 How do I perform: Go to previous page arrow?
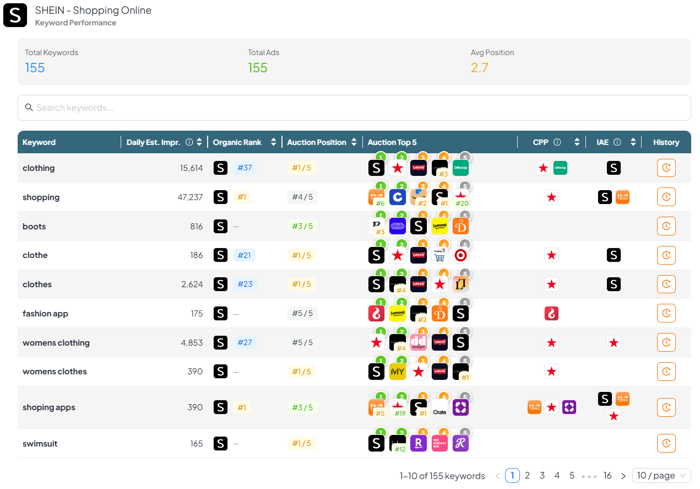point(498,476)
